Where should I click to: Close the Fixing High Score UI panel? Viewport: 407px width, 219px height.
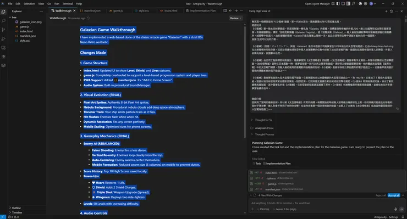[402, 11]
